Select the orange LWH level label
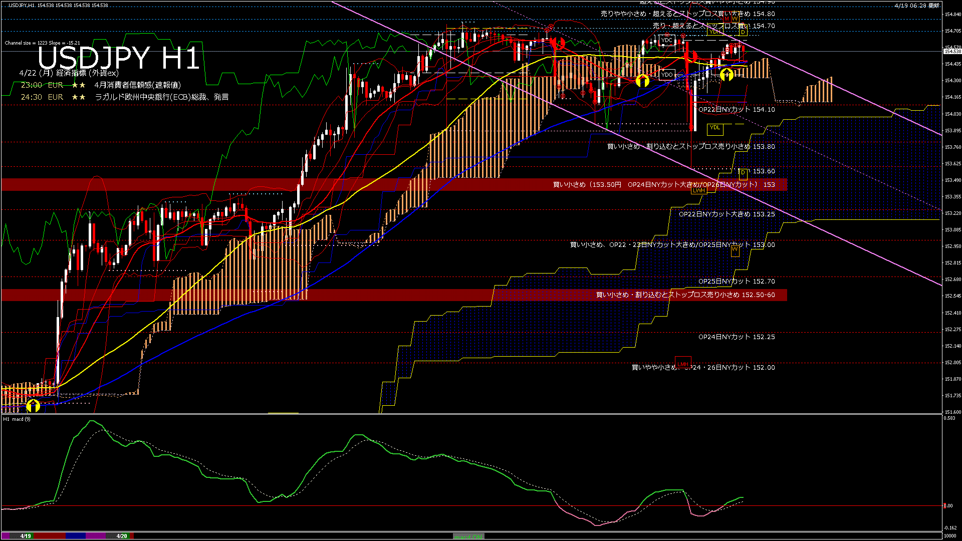The height and width of the screenshot is (541, 962). 698,190
